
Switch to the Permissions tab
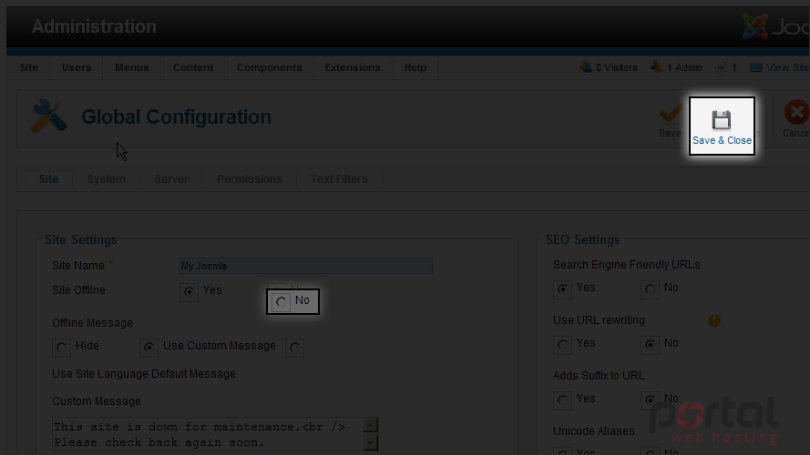tap(250, 179)
